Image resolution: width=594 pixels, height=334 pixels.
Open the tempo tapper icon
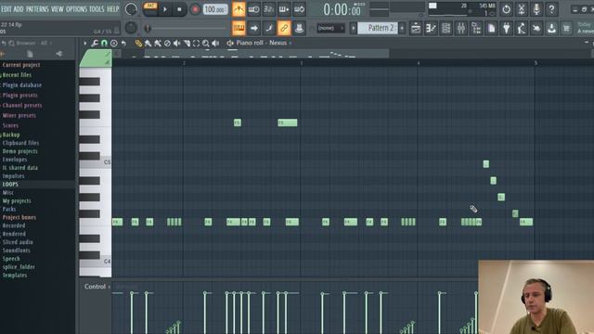click(x=522, y=28)
